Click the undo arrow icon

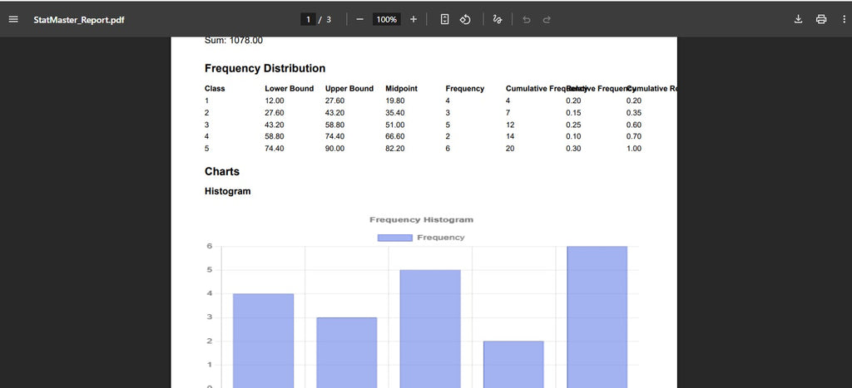click(x=526, y=20)
